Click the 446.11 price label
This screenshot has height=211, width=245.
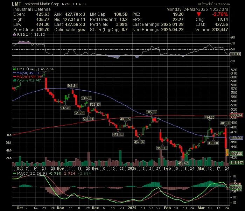pyautogui.click(x=162, y=148)
